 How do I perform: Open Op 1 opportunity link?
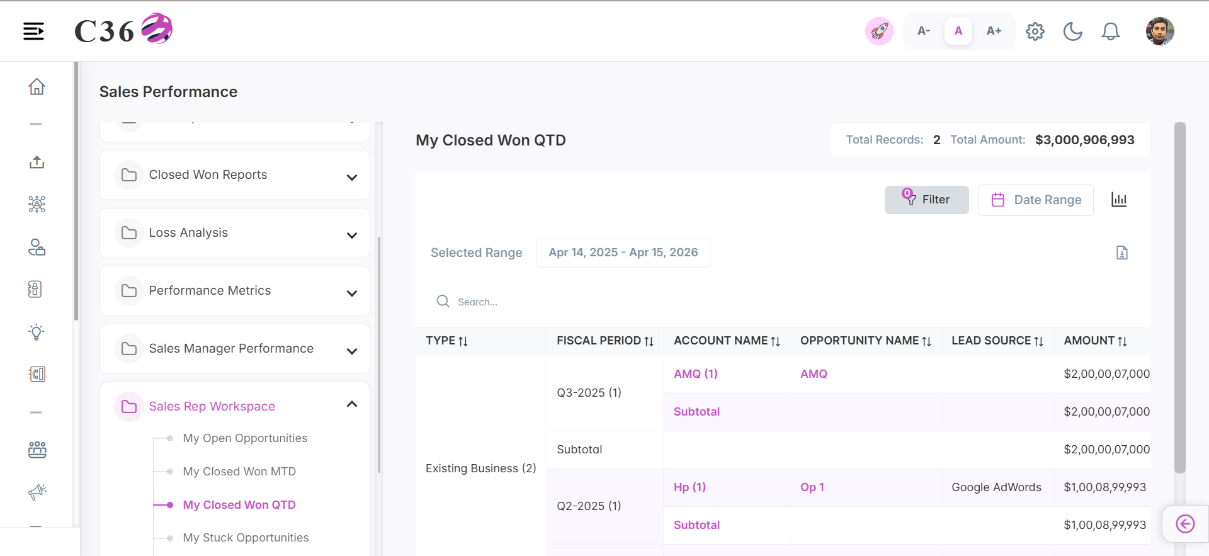pyautogui.click(x=812, y=487)
